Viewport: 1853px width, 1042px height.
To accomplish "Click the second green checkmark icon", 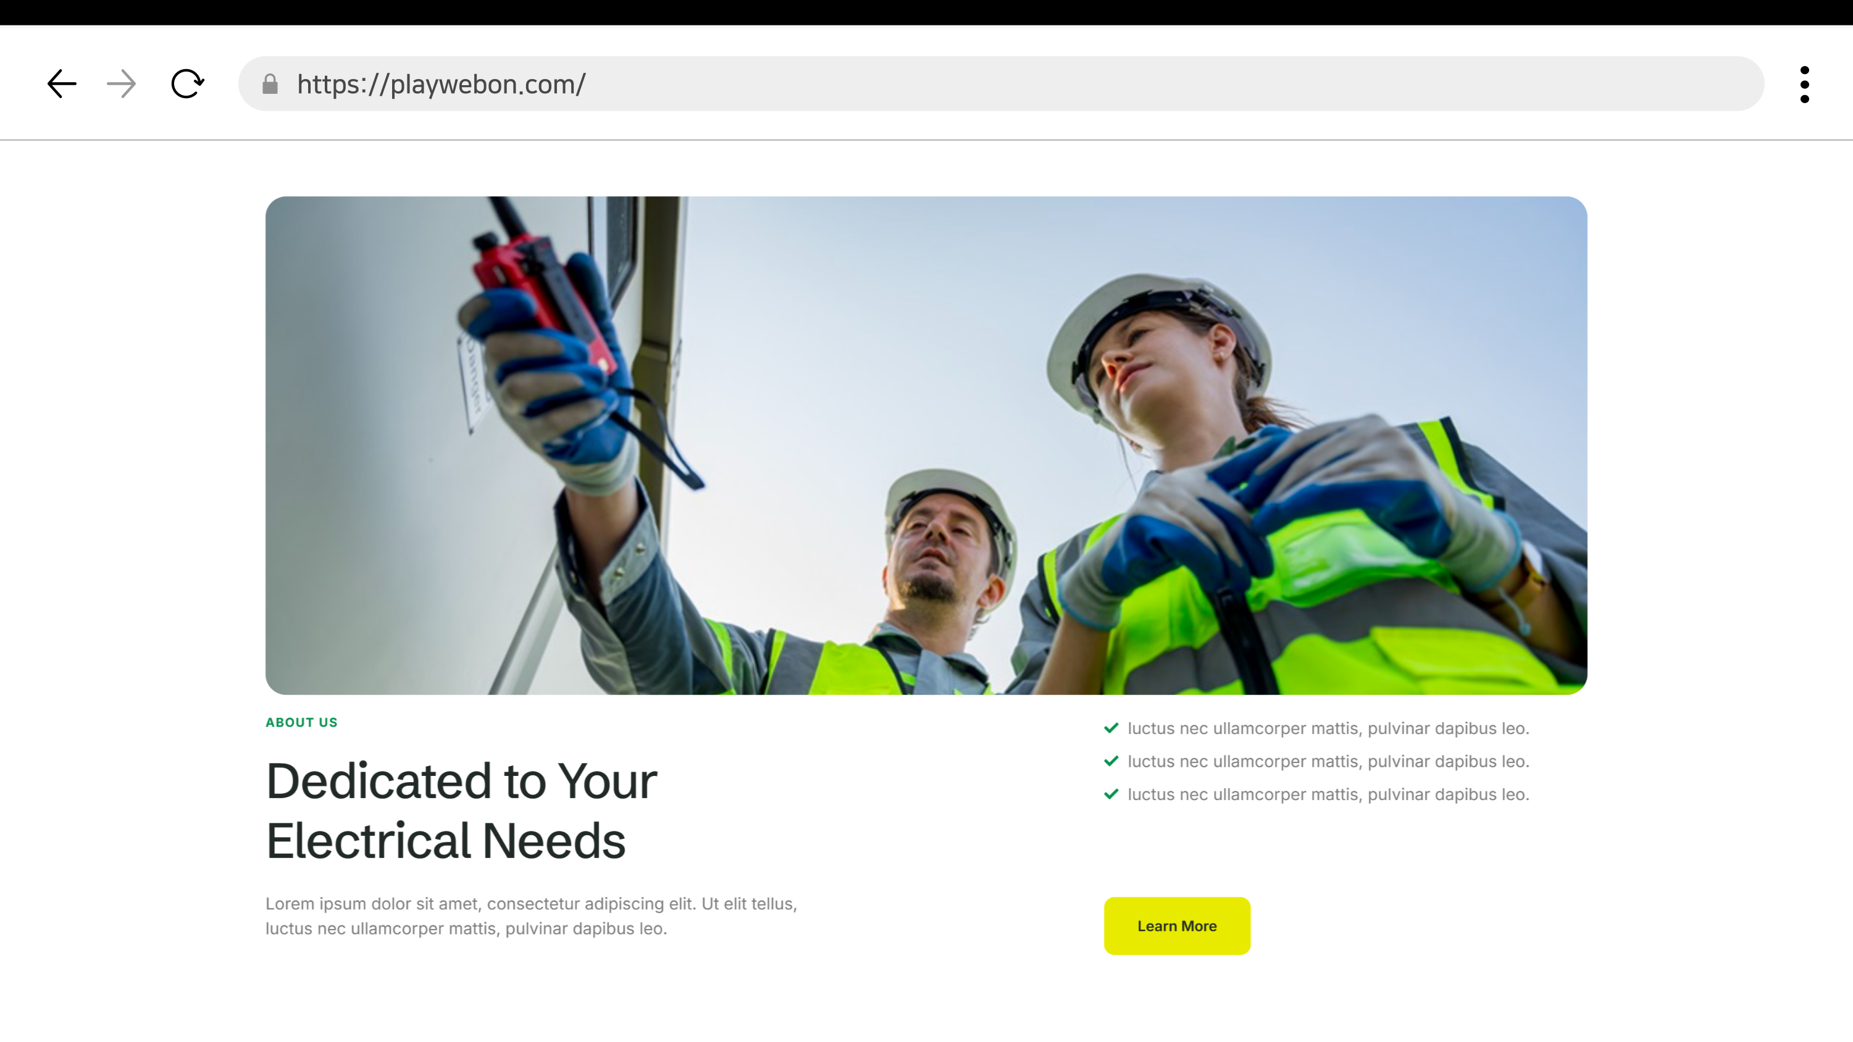I will tap(1111, 761).
